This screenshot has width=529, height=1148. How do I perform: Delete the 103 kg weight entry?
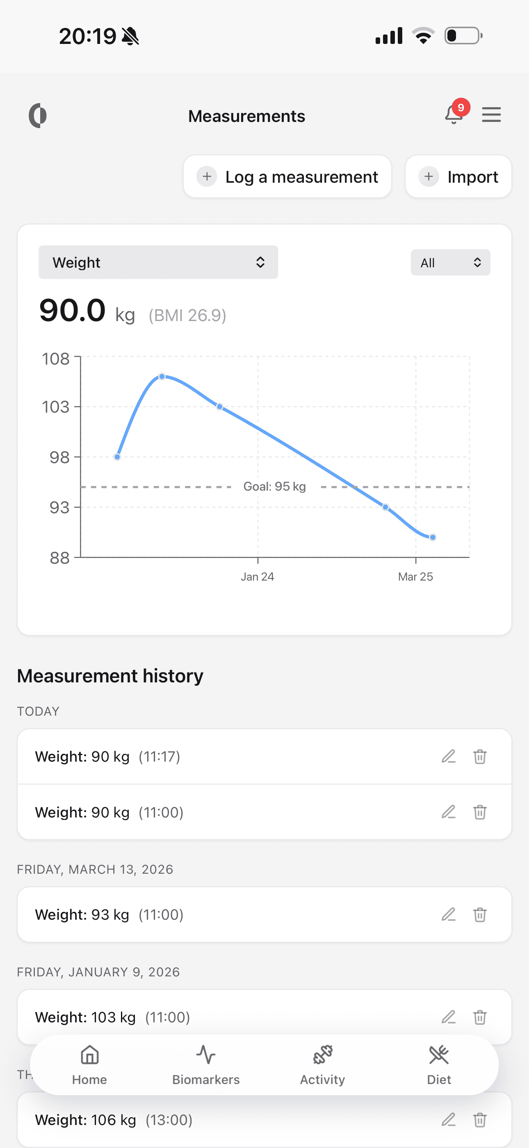(x=479, y=1017)
